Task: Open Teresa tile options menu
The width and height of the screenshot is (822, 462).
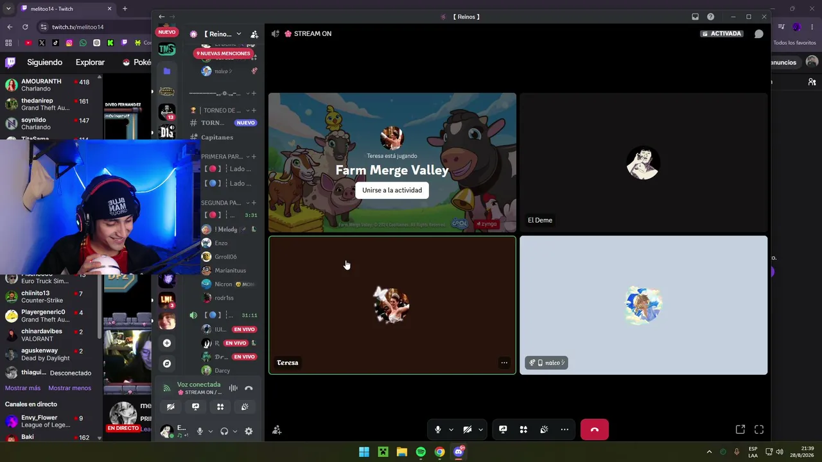Action: pyautogui.click(x=504, y=363)
